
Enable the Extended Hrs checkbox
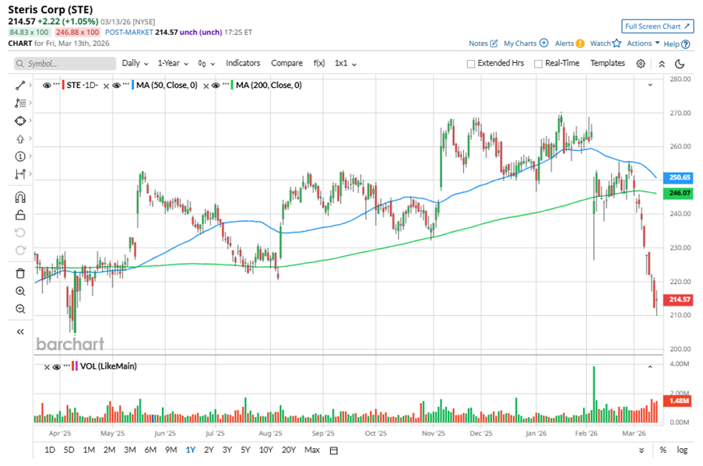(471, 64)
